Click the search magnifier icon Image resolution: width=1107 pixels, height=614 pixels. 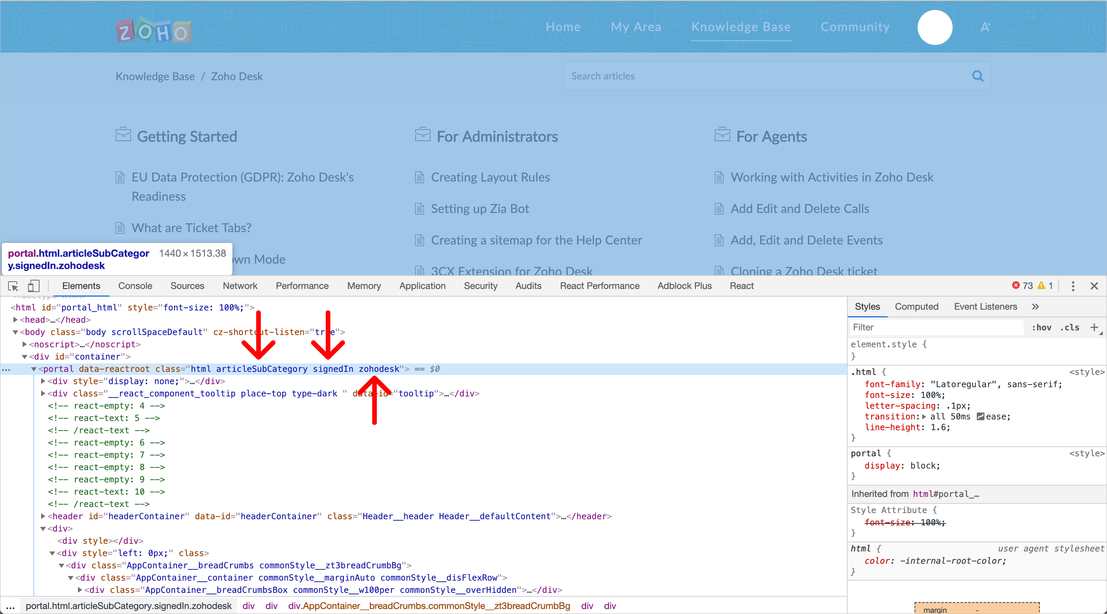tap(978, 76)
